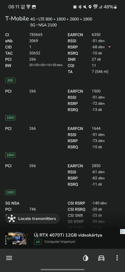Image resolution: width=125 pixels, height=272 pixels.
Task: Tap the alarm clock status icon
Action: 75,7
